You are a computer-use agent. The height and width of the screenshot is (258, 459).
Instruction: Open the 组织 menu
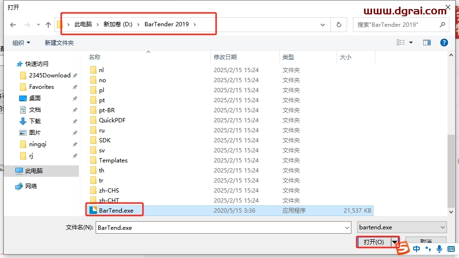[21, 43]
